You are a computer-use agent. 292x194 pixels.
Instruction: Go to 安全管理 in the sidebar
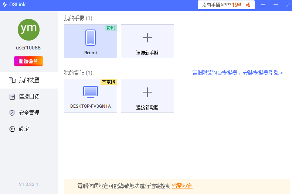(x=29, y=113)
